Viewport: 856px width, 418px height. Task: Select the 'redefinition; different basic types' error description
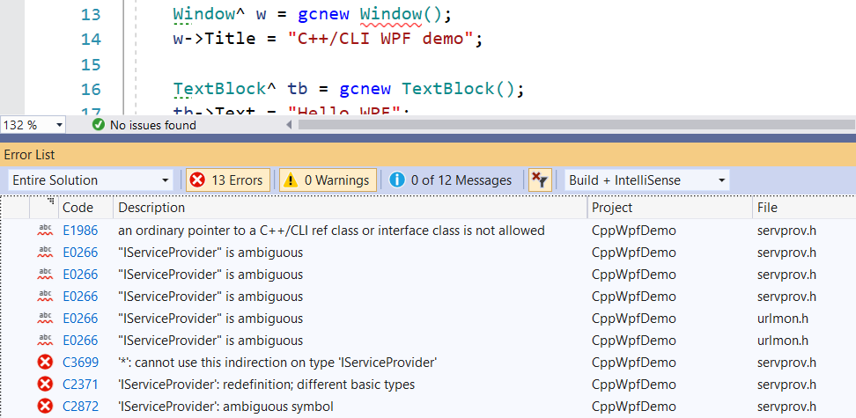tap(267, 385)
